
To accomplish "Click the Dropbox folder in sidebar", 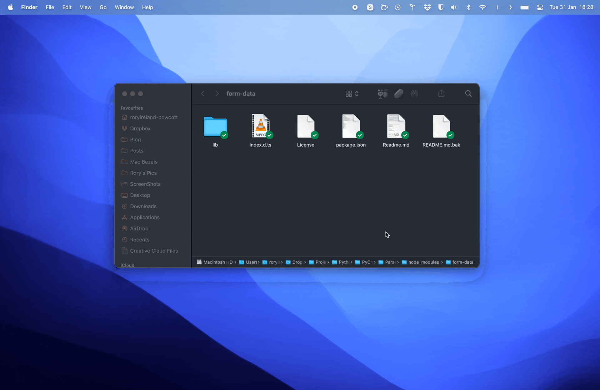I will click(140, 128).
